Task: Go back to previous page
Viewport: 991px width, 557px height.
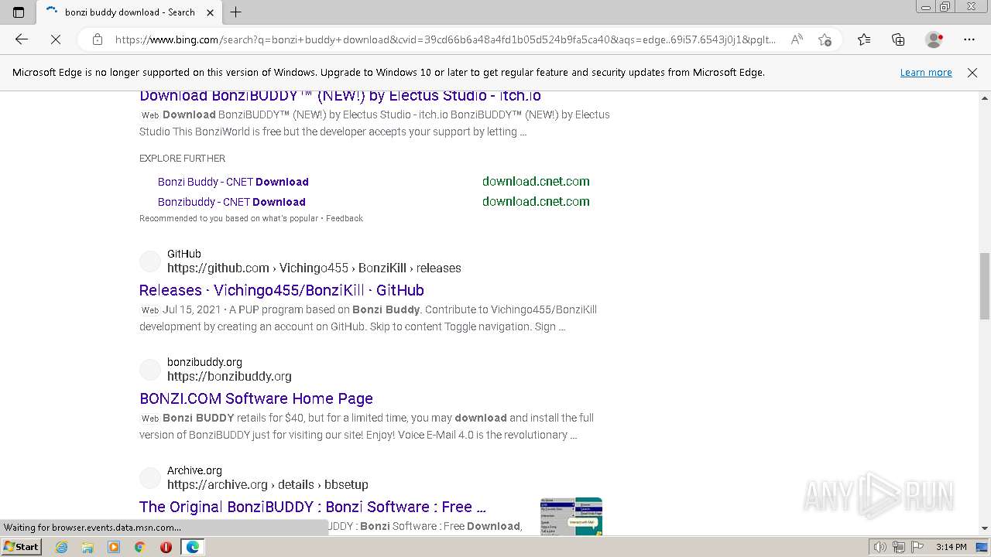Action: pos(22,39)
